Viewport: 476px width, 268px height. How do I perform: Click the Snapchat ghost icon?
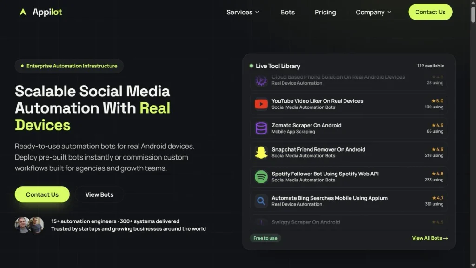261,153
